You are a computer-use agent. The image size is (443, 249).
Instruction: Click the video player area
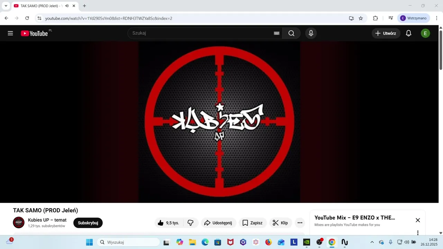(x=219, y=122)
